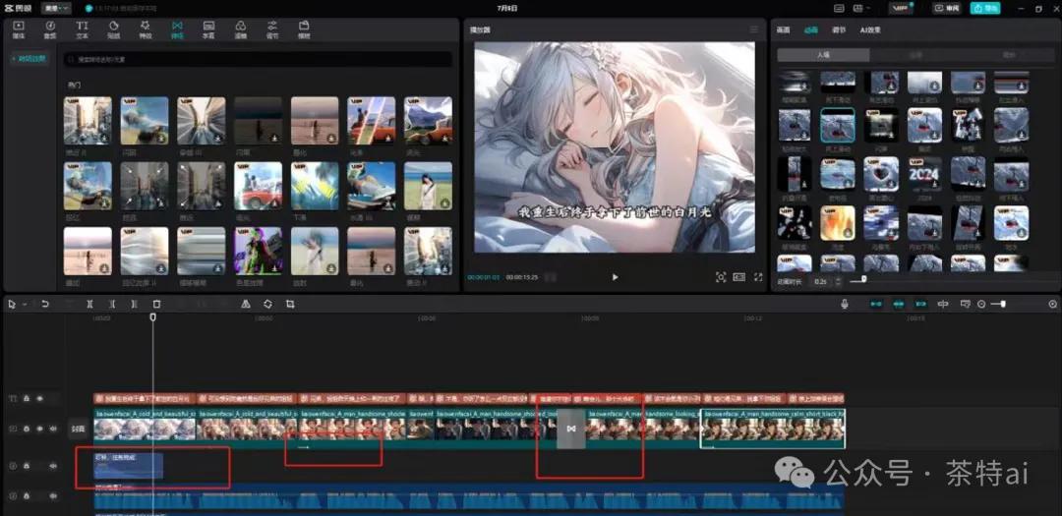Open the Text (文本) panel icon
This screenshot has height=516, width=1062.
tap(82, 29)
